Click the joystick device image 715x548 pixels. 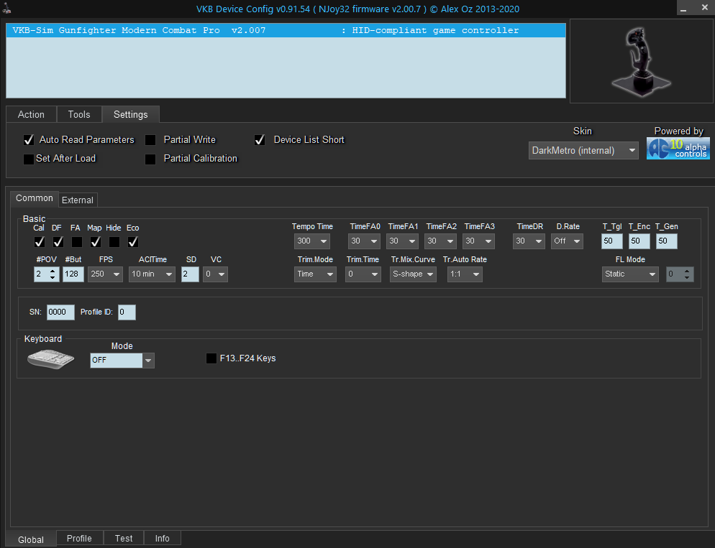coord(639,60)
